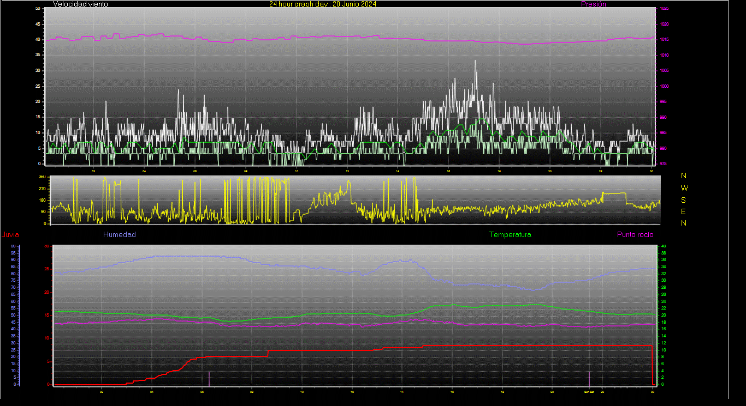
Task: Click the 'Velocidad viento' chart title
Action: click(x=80, y=4)
